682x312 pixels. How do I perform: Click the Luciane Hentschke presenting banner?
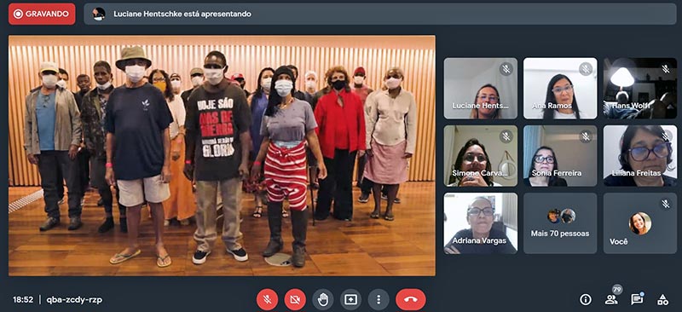tap(380, 14)
